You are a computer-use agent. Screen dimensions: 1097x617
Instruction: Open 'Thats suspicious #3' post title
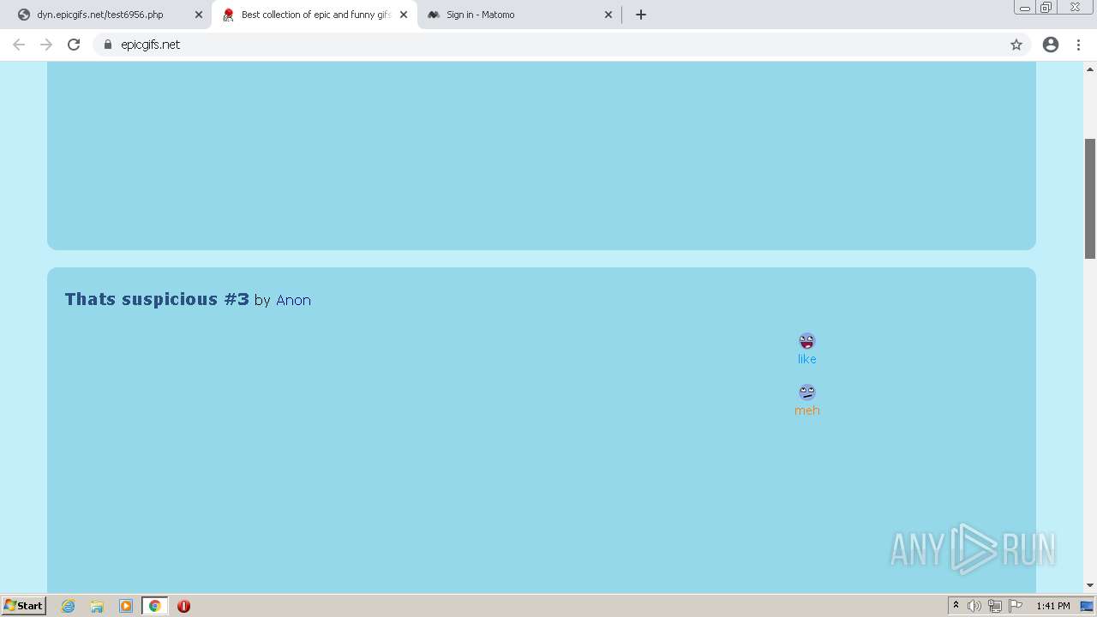coord(157,299)
